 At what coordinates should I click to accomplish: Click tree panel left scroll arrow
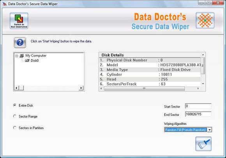[x=17, y=88]
